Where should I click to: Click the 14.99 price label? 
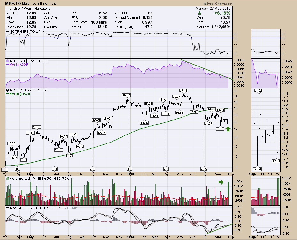tap(194, 112)
